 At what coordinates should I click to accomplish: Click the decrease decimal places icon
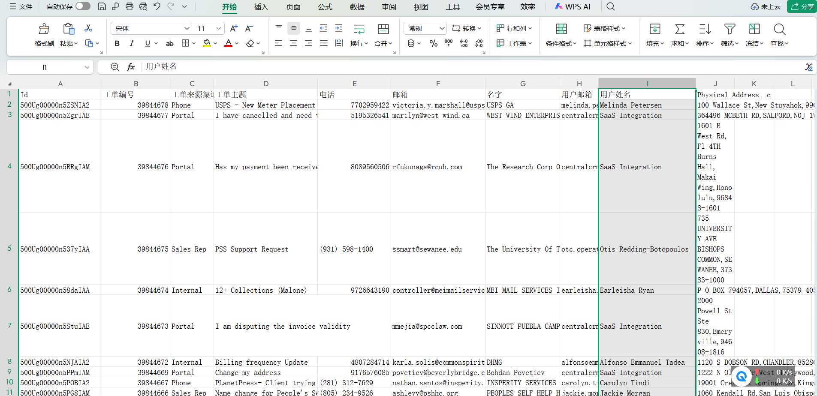pyautogui.click(x=479, y=43)
